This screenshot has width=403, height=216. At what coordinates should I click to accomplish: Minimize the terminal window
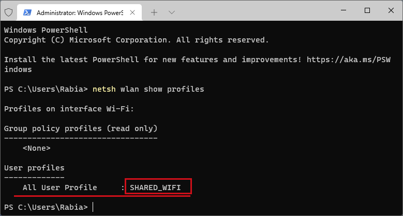[x=344, y=10]
